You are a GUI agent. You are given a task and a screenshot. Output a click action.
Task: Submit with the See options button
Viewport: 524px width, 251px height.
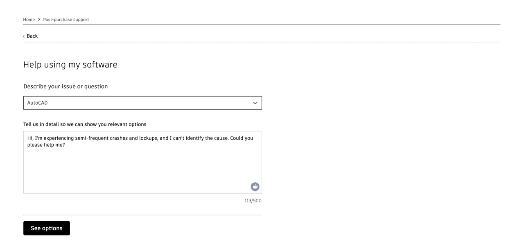tap(47, 228)
